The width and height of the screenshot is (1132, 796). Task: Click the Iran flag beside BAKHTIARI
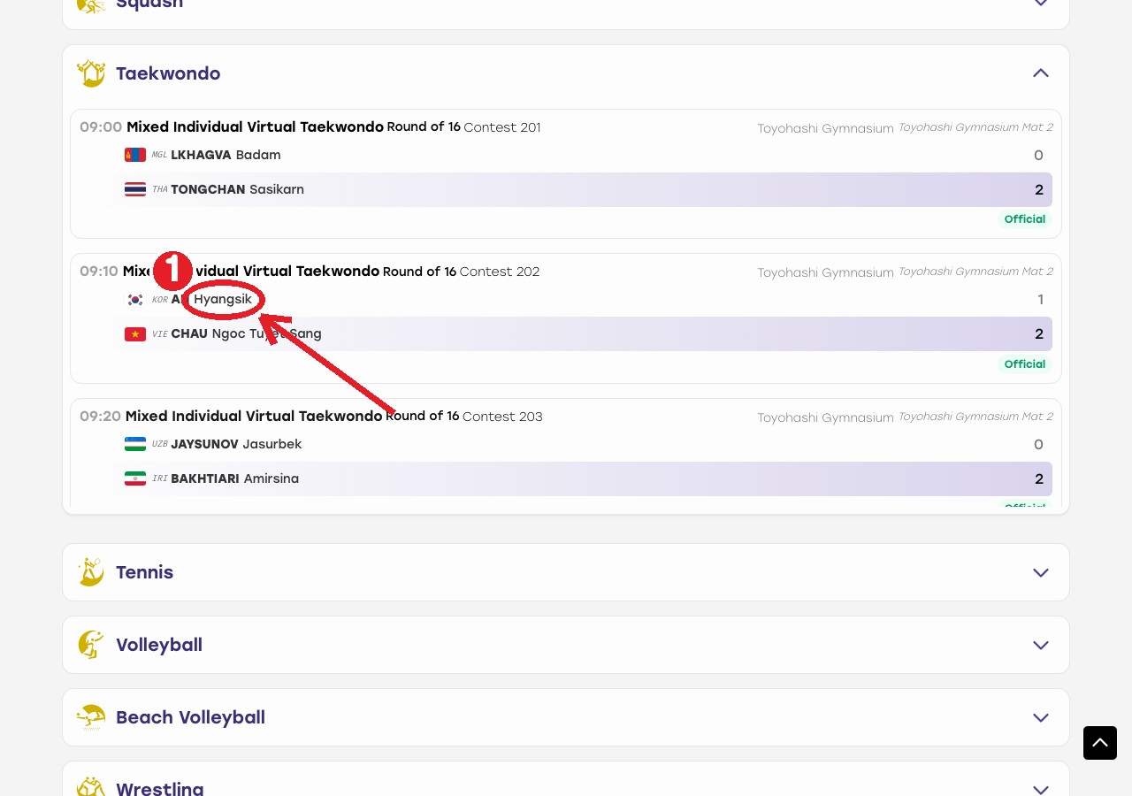135,478
